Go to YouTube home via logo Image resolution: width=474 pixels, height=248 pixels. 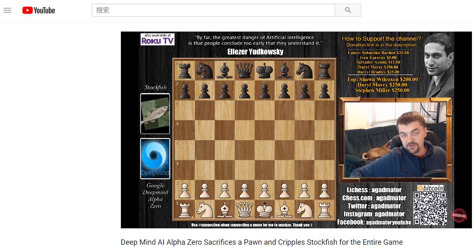(39, 10)
